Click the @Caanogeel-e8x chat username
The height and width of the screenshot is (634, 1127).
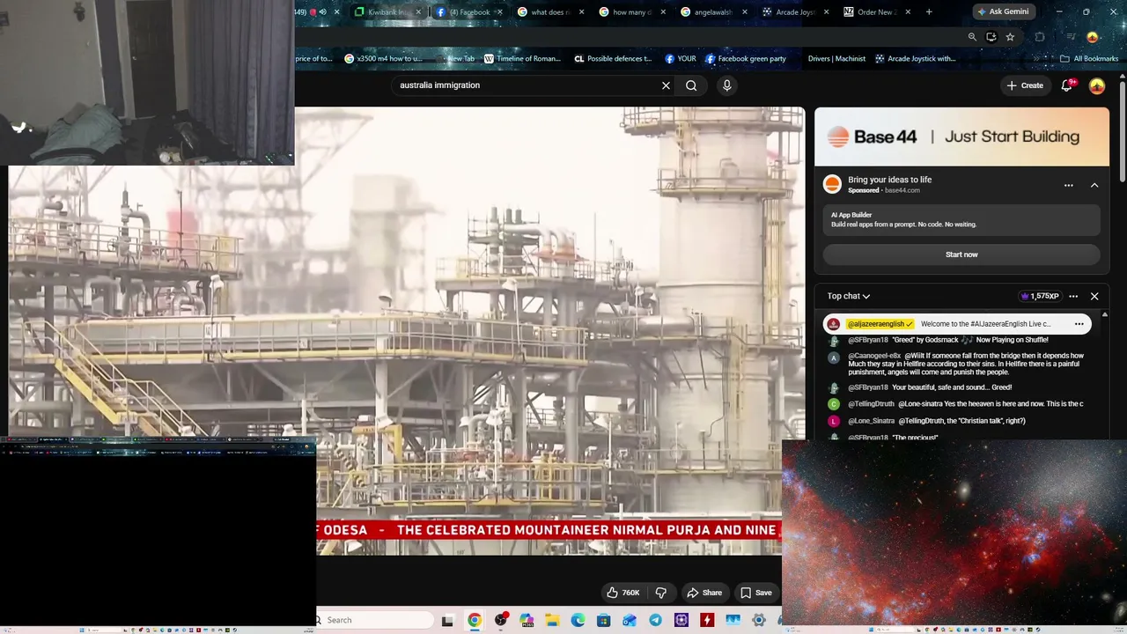tap(874, 356)
